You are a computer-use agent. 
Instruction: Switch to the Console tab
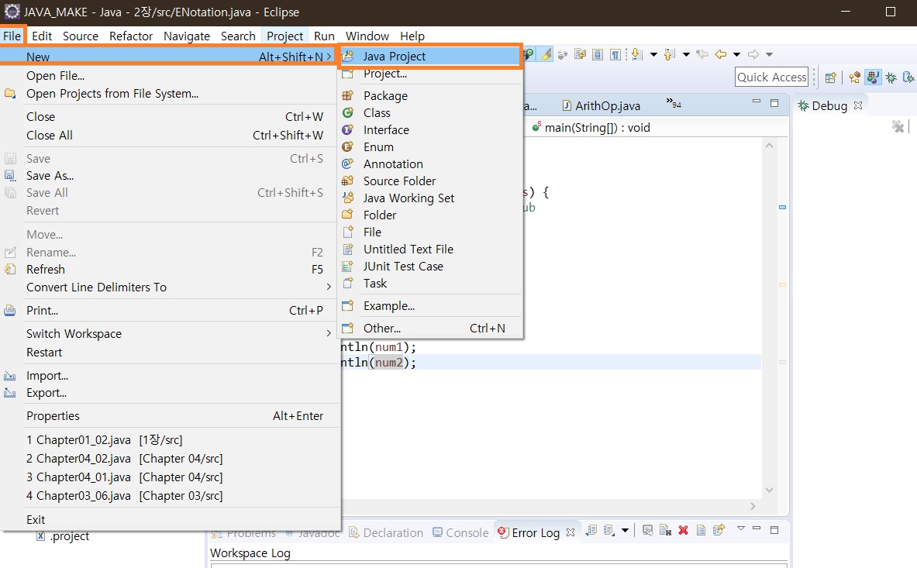(x=461, y=532)
